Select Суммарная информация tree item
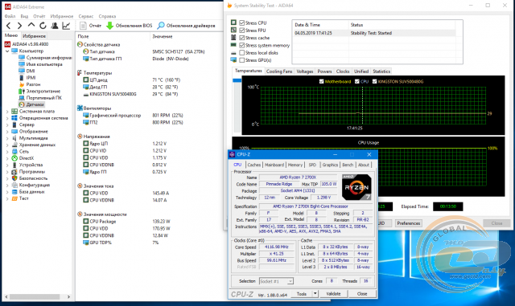This screenshot has width=515, height=306. [45, 58]
